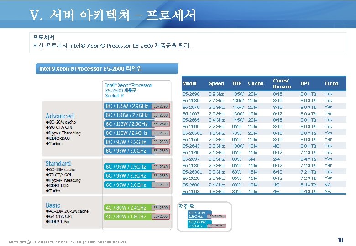Click the "Model" column header in the table
This screenshot has height=246, width=356.
click(189, 83)
